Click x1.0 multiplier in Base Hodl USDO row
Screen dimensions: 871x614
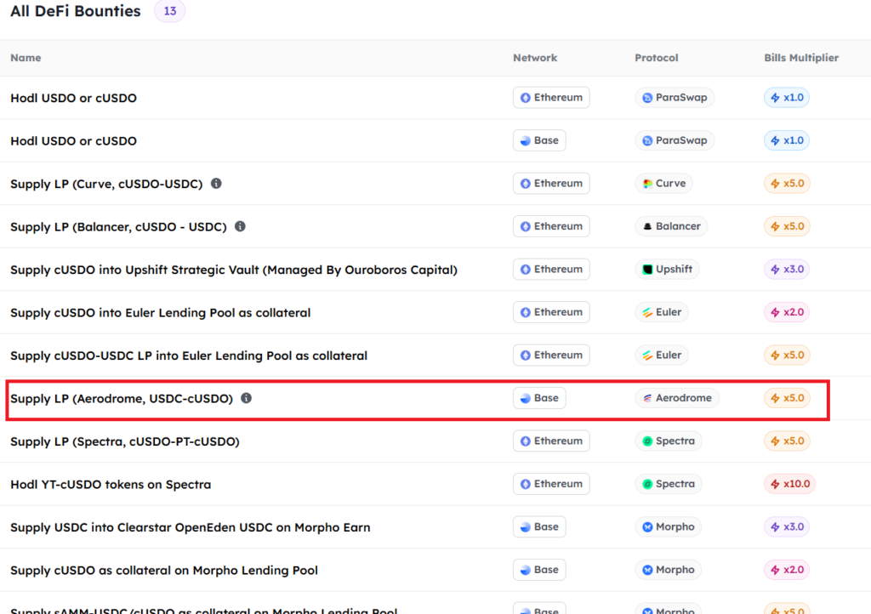pos(787,140)
